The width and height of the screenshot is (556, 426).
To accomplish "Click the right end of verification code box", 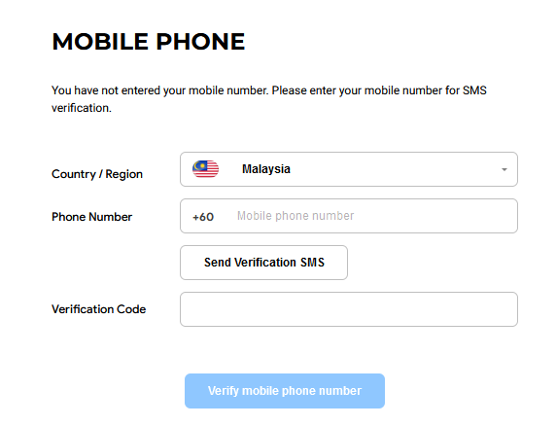I will pyautogui.click(x=497, y=309).
